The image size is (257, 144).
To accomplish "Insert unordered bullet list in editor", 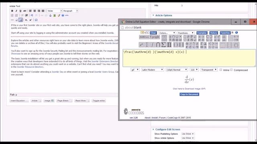I will tap(12, 15).
